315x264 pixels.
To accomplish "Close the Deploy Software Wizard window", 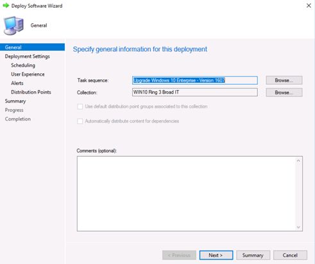I will [x=309, y=6].
